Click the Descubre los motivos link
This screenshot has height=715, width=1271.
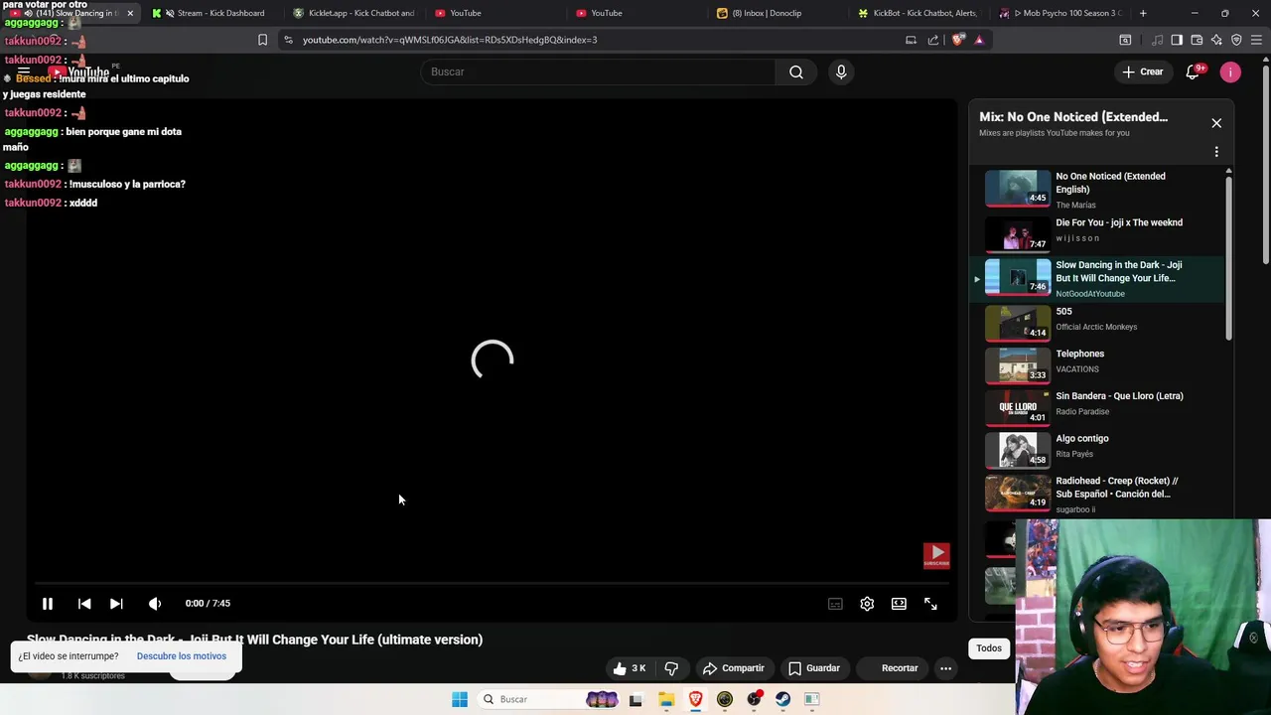(x=182, y=656)
